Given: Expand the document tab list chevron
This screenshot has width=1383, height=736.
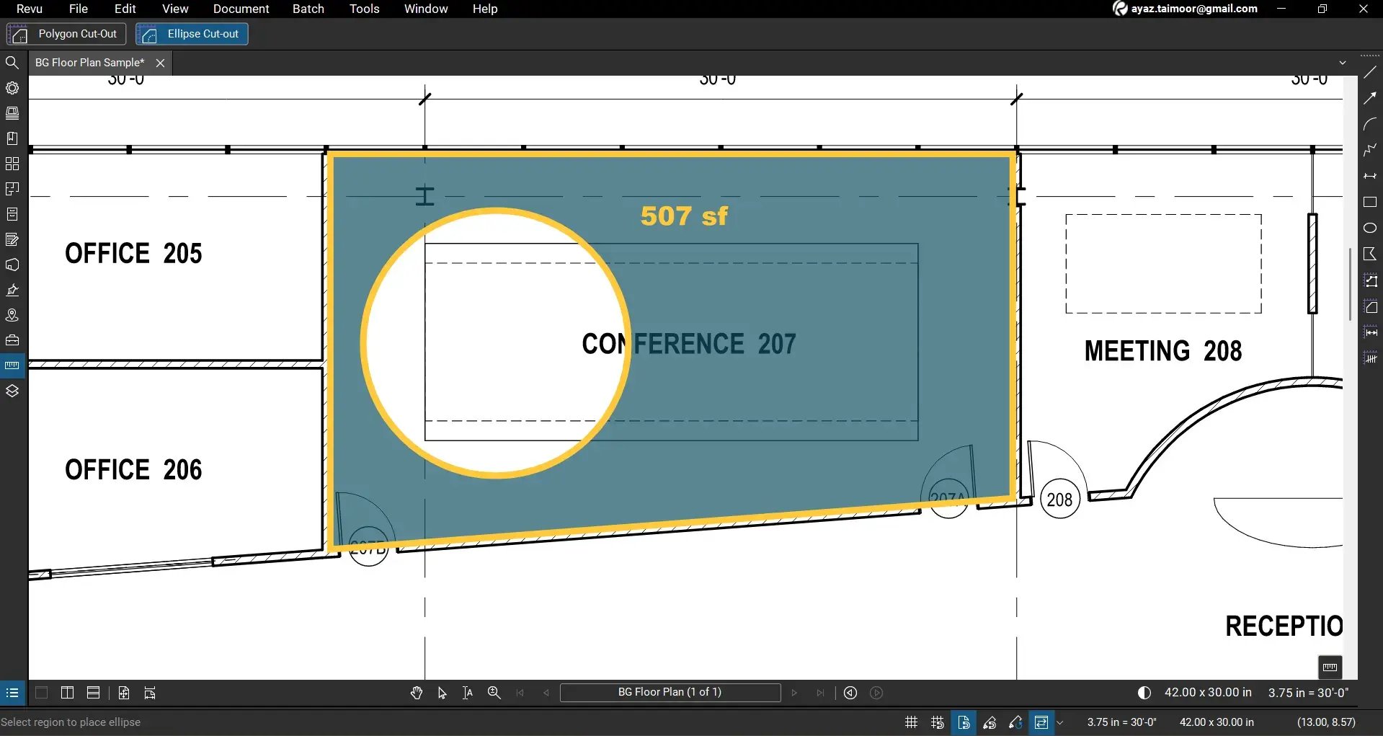Looking at the screenshot, I should pos(1343,63).
